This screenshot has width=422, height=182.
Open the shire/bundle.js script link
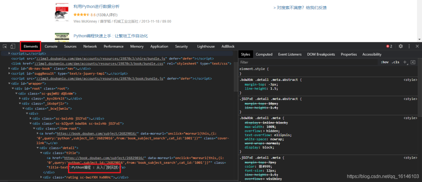tap(102, 58)
